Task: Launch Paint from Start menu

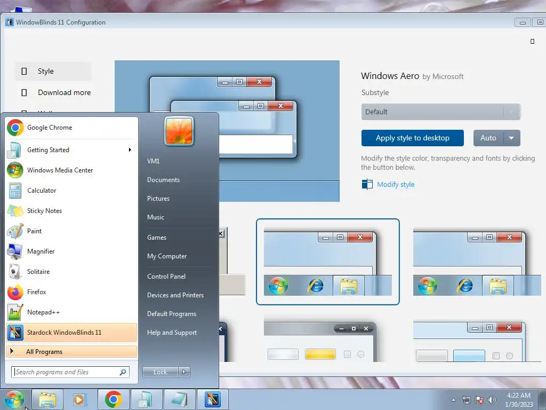Action: tap(71, 231)
